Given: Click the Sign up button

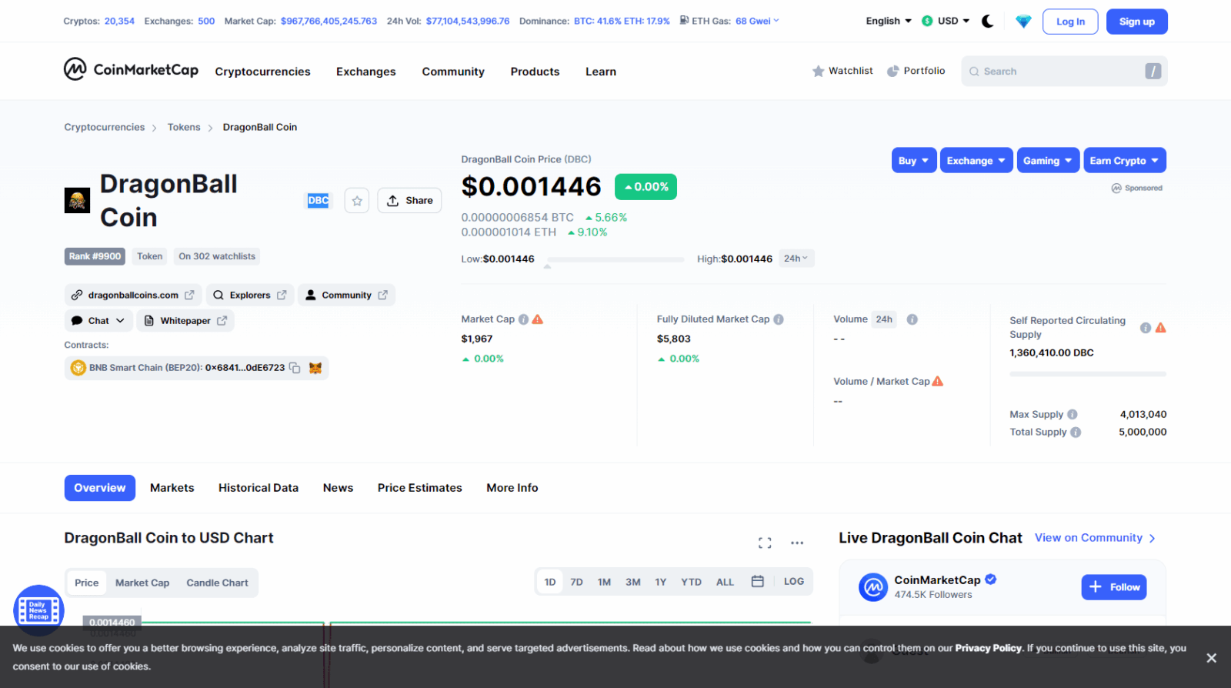Looking at the screenshot, I should pyautogui.click(x=1137, y=22).
